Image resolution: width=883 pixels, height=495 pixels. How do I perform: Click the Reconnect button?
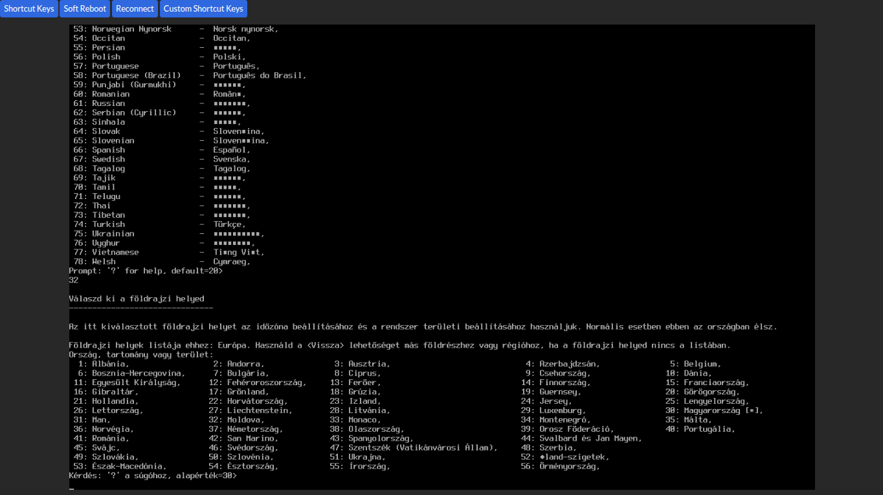coord(135,9)
